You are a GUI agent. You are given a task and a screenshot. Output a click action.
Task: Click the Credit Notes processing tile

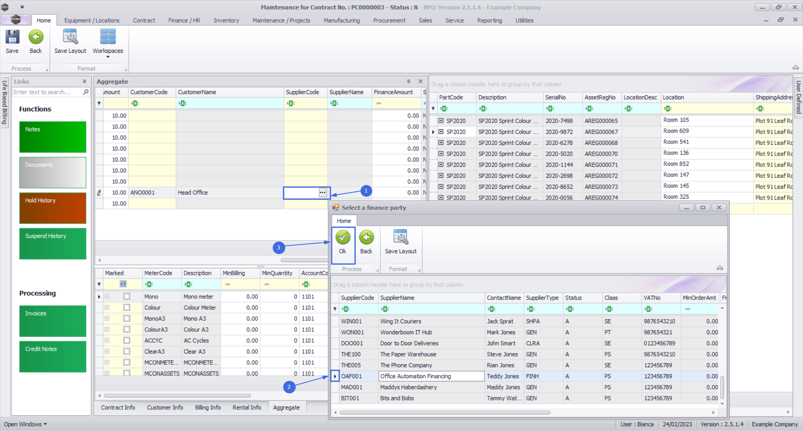click(53, 357)
